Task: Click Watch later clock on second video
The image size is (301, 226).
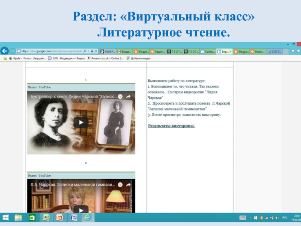Action: click(x=120, y=185)
